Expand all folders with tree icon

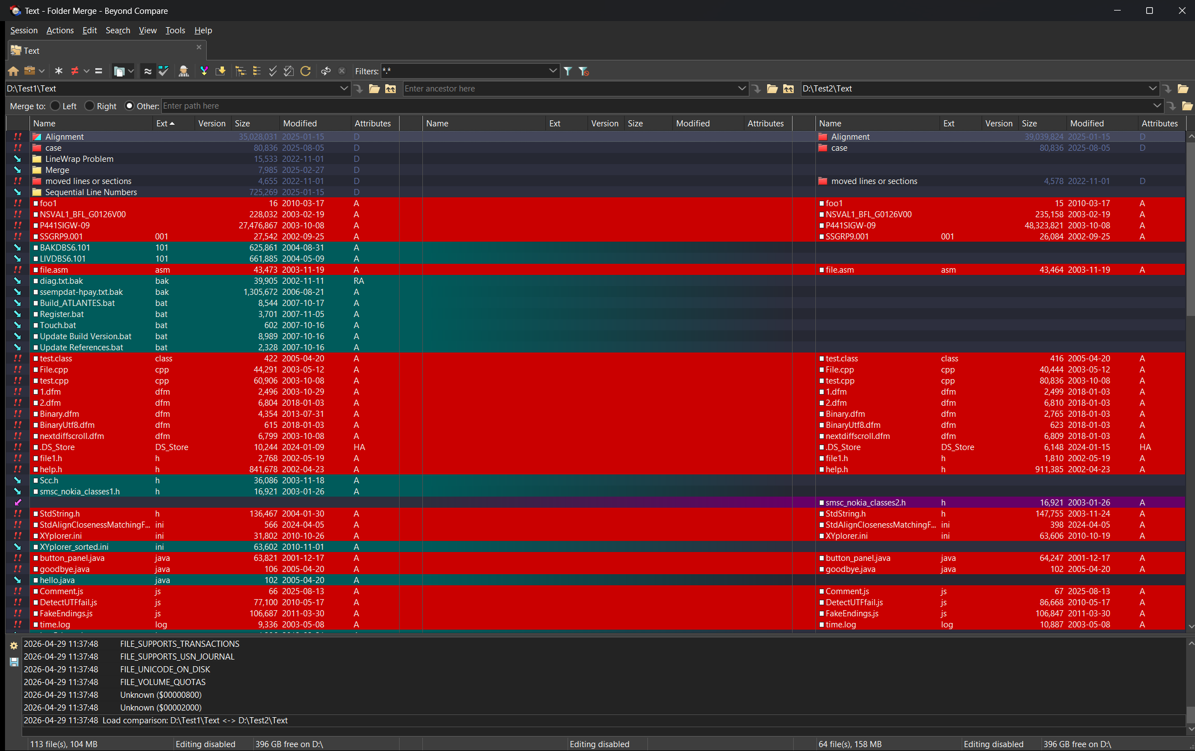(x=241, y=71)
